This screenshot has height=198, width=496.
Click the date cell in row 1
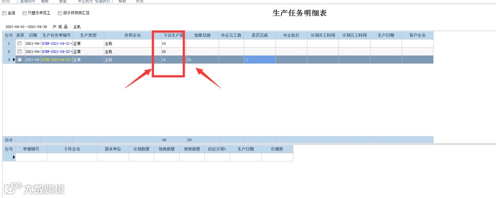(x=33, y=43)
